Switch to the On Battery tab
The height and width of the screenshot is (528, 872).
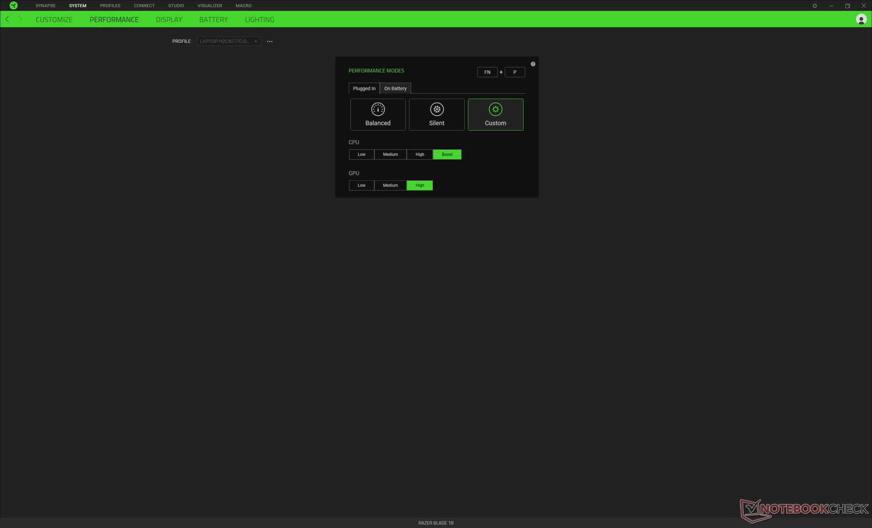click(x=395, y=88)
